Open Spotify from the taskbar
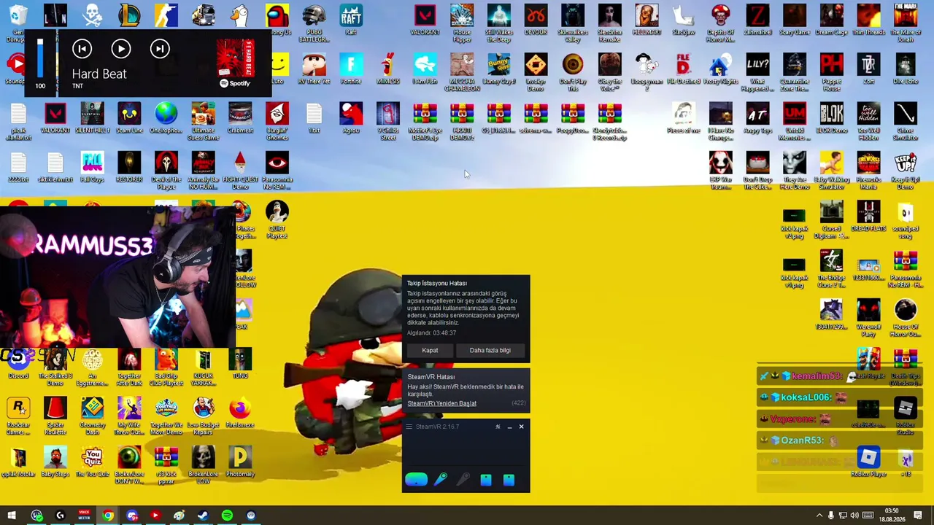This screenshot has width=934, height=525. (227, 516)
